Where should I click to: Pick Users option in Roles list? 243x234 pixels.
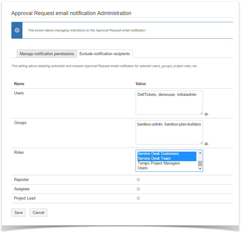(143, 168)
